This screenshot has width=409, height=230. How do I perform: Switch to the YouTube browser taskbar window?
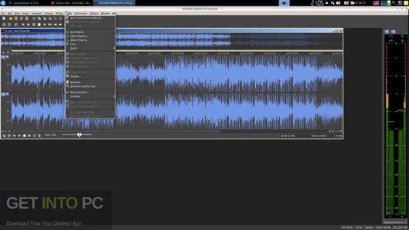click(x=71, y=3)
